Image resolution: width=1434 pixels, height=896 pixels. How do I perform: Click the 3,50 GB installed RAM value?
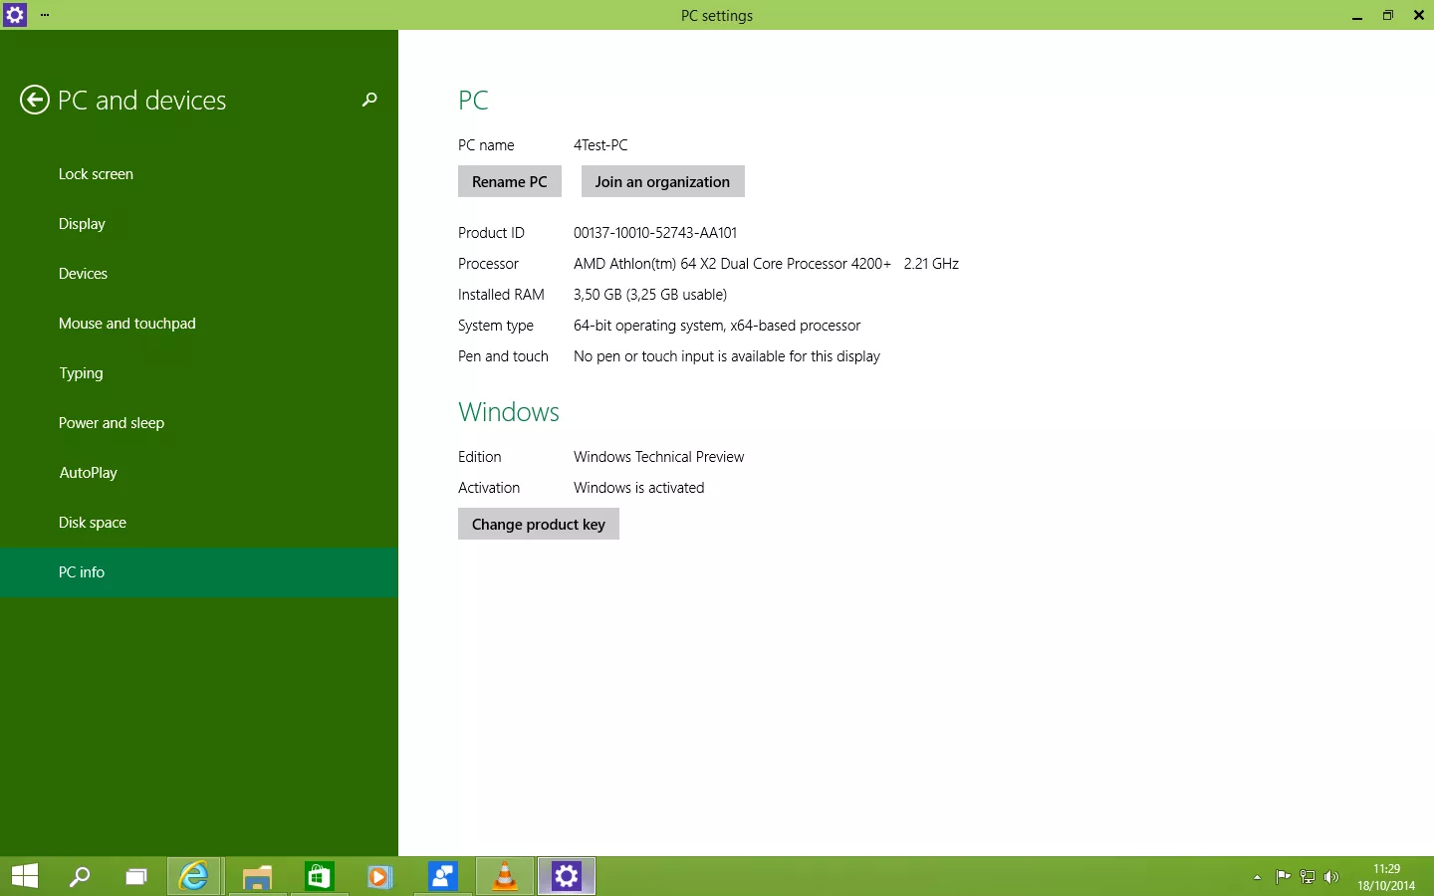coord(650,295)
